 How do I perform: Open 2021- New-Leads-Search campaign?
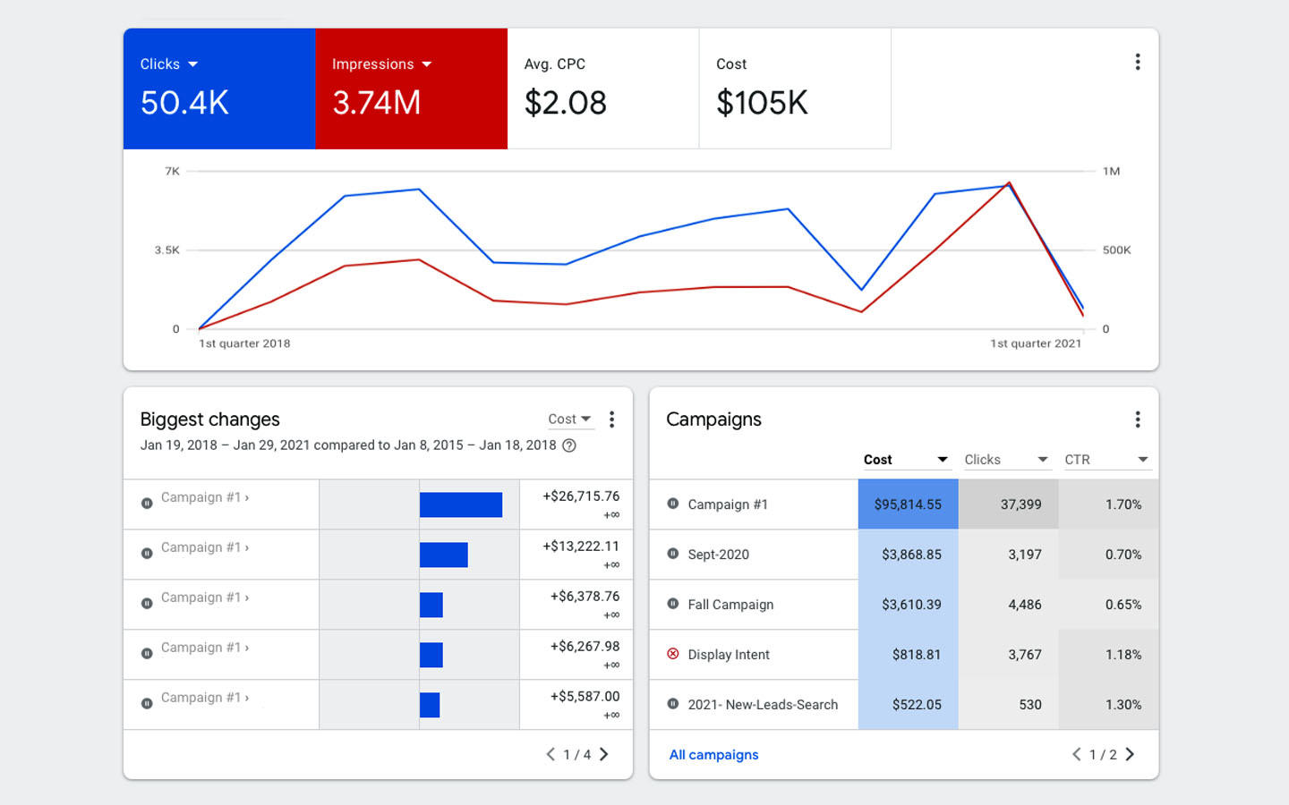(763, 705)
